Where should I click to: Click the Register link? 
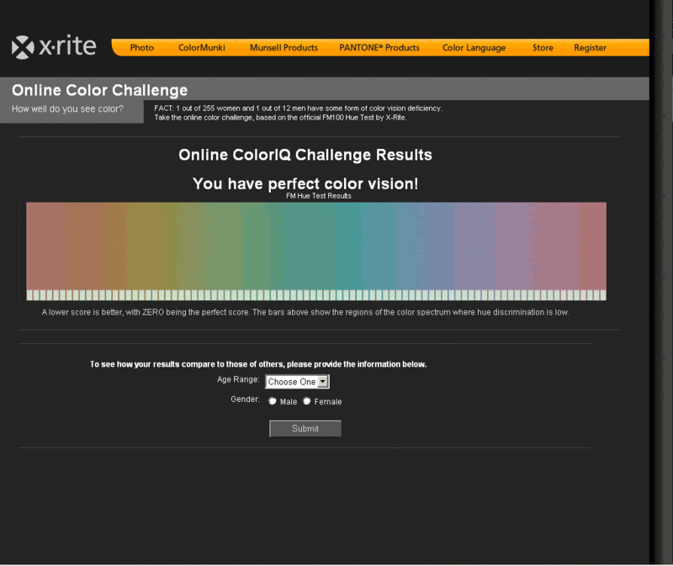pos(590,48)
